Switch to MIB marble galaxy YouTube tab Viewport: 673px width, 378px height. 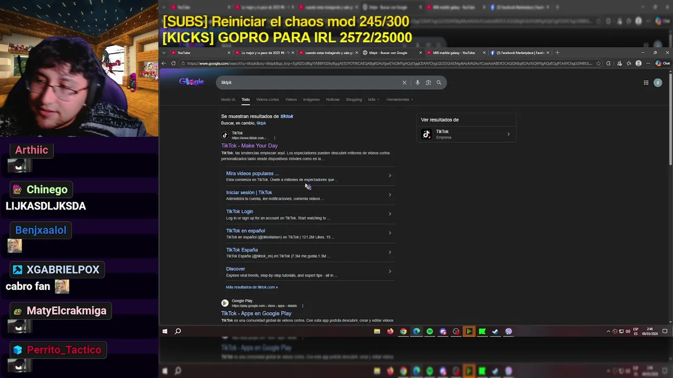[456, 52]
